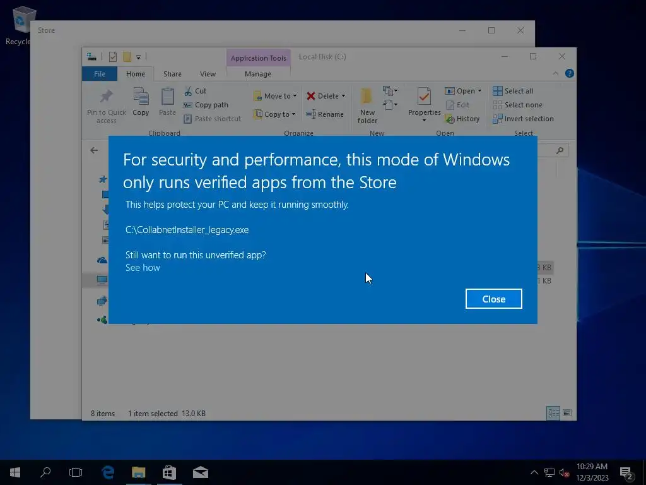The width and height of the screenshot is (646, 485).
Task: Click the C:\CollabnetInstaller_legacy.exe path text
Action: (x=187, y=230)
